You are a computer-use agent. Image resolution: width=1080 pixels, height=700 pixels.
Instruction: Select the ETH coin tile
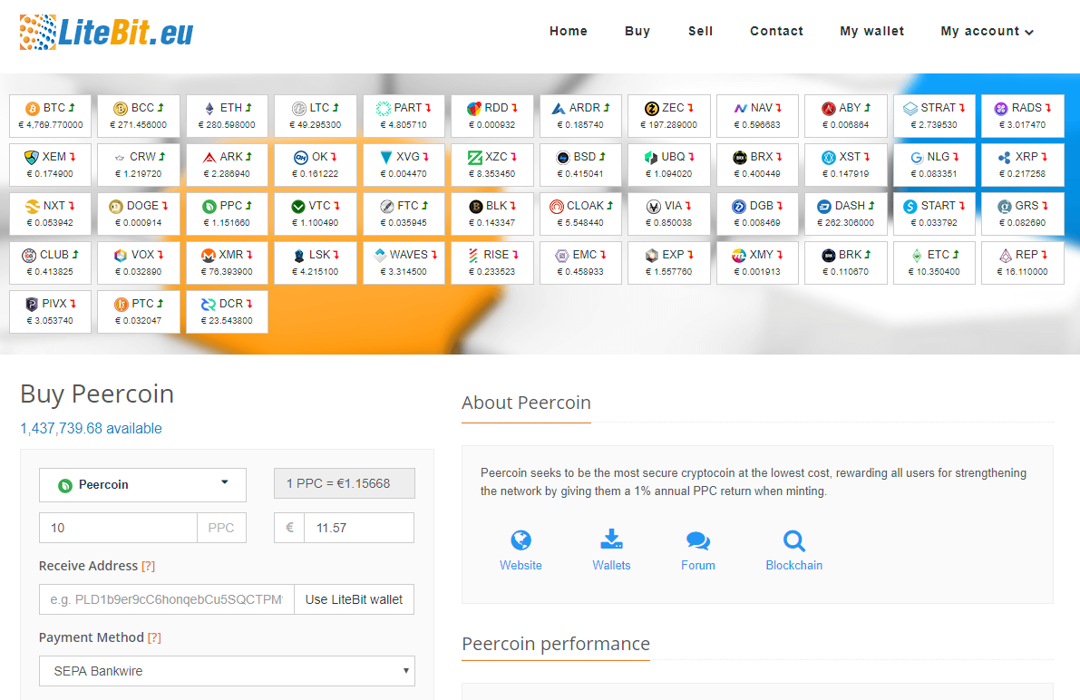click(x=227, y=116)
